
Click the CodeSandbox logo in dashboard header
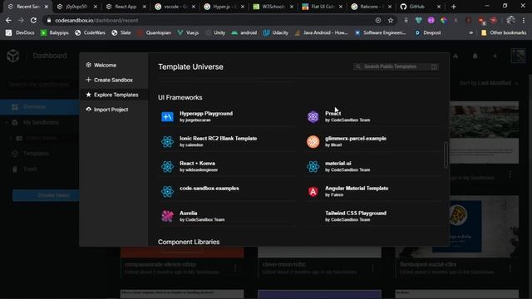[x=13, y=56]
